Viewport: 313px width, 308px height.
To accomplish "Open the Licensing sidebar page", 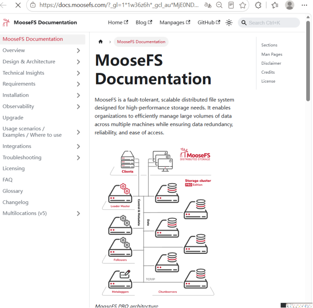I will coord(14,168).
